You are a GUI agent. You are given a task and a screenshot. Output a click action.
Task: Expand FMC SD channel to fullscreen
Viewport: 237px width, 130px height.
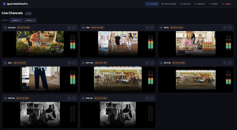pyautogui.click(x=74, y=98)
